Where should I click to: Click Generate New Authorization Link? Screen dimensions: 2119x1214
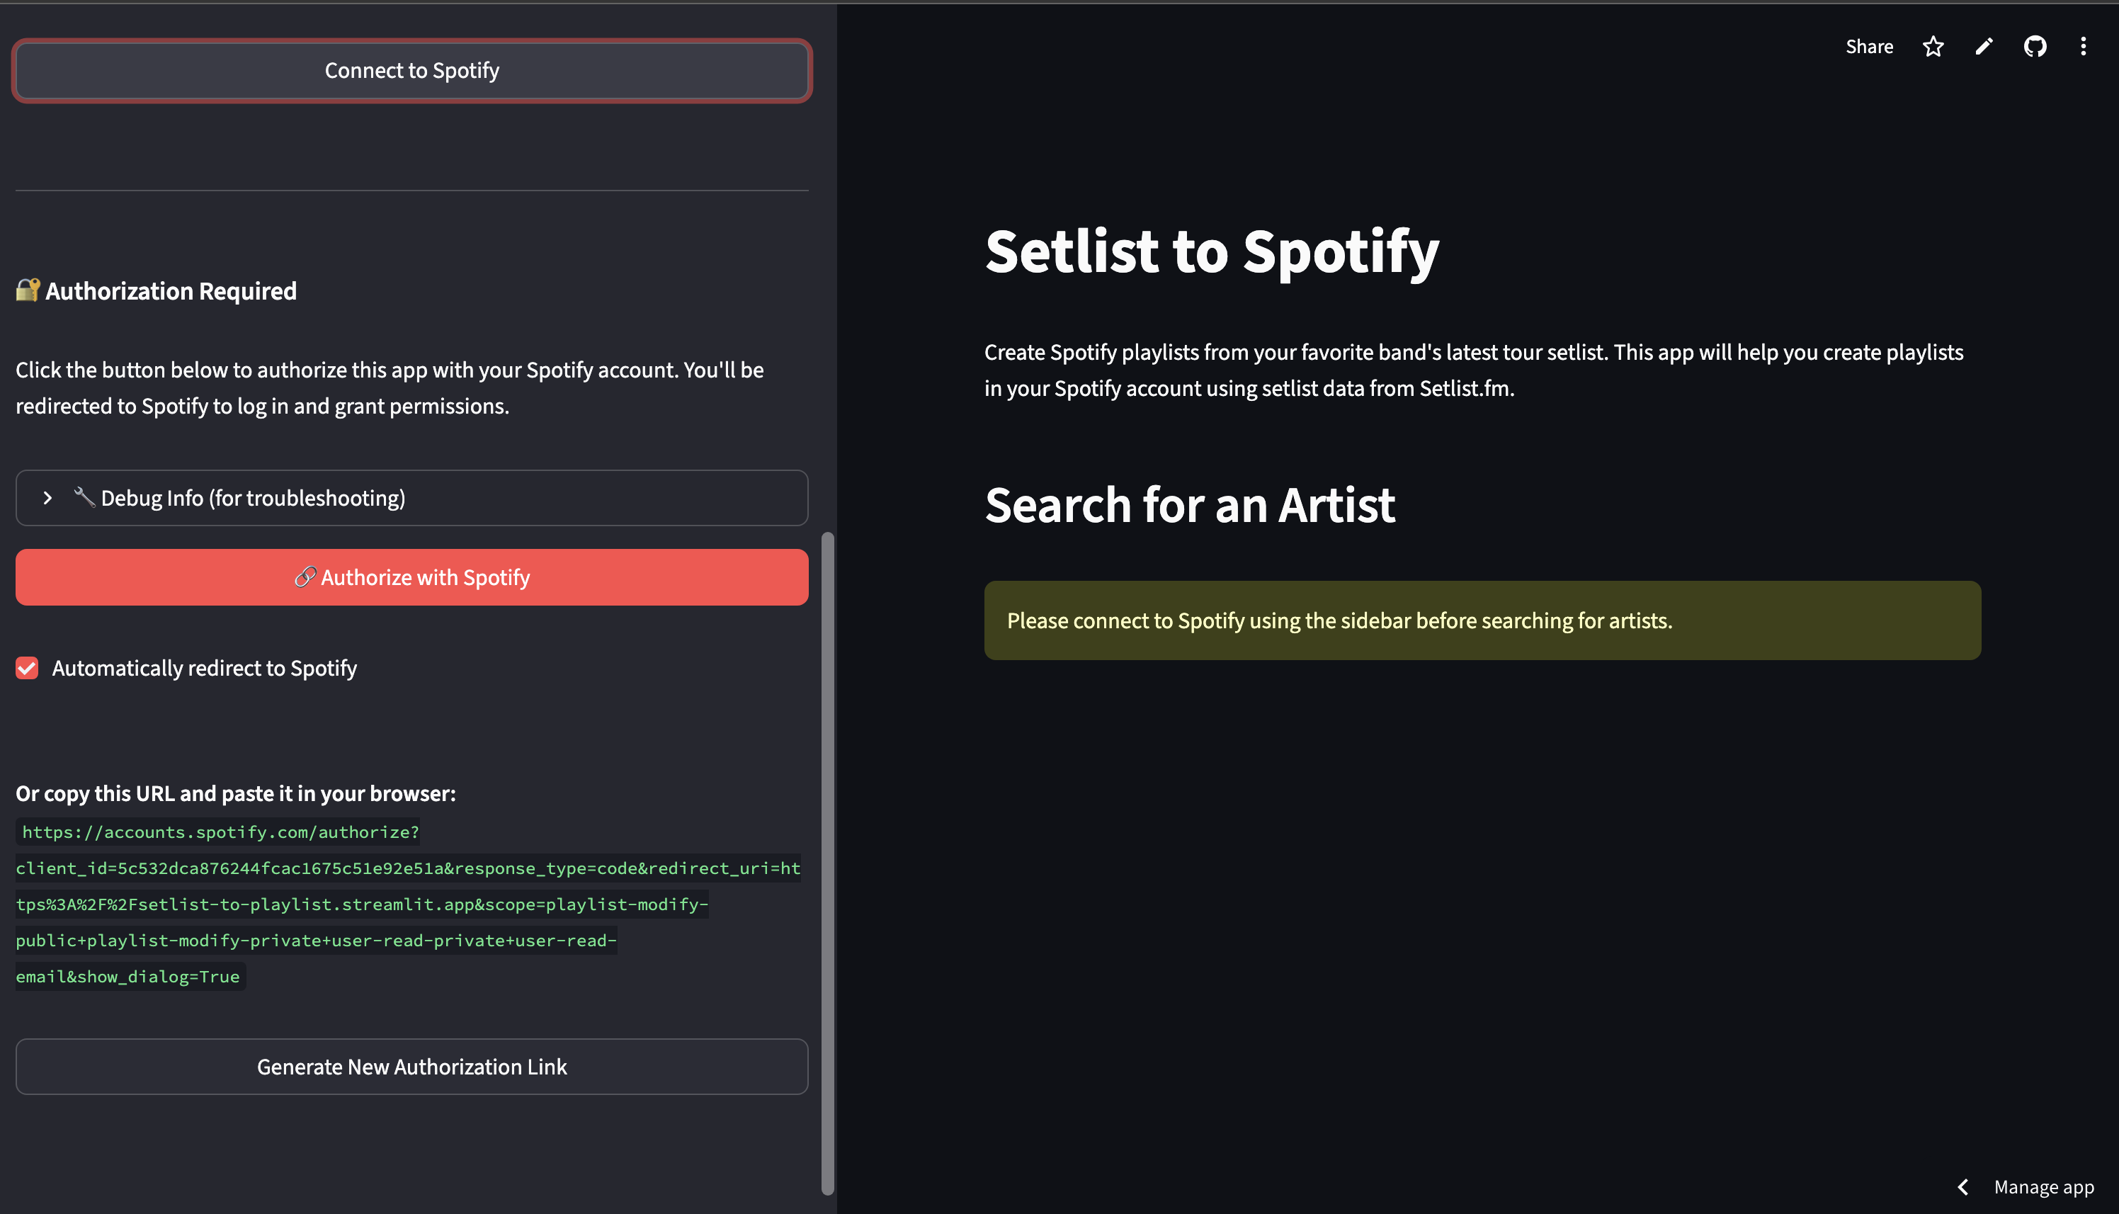(x=411, y=1067)
